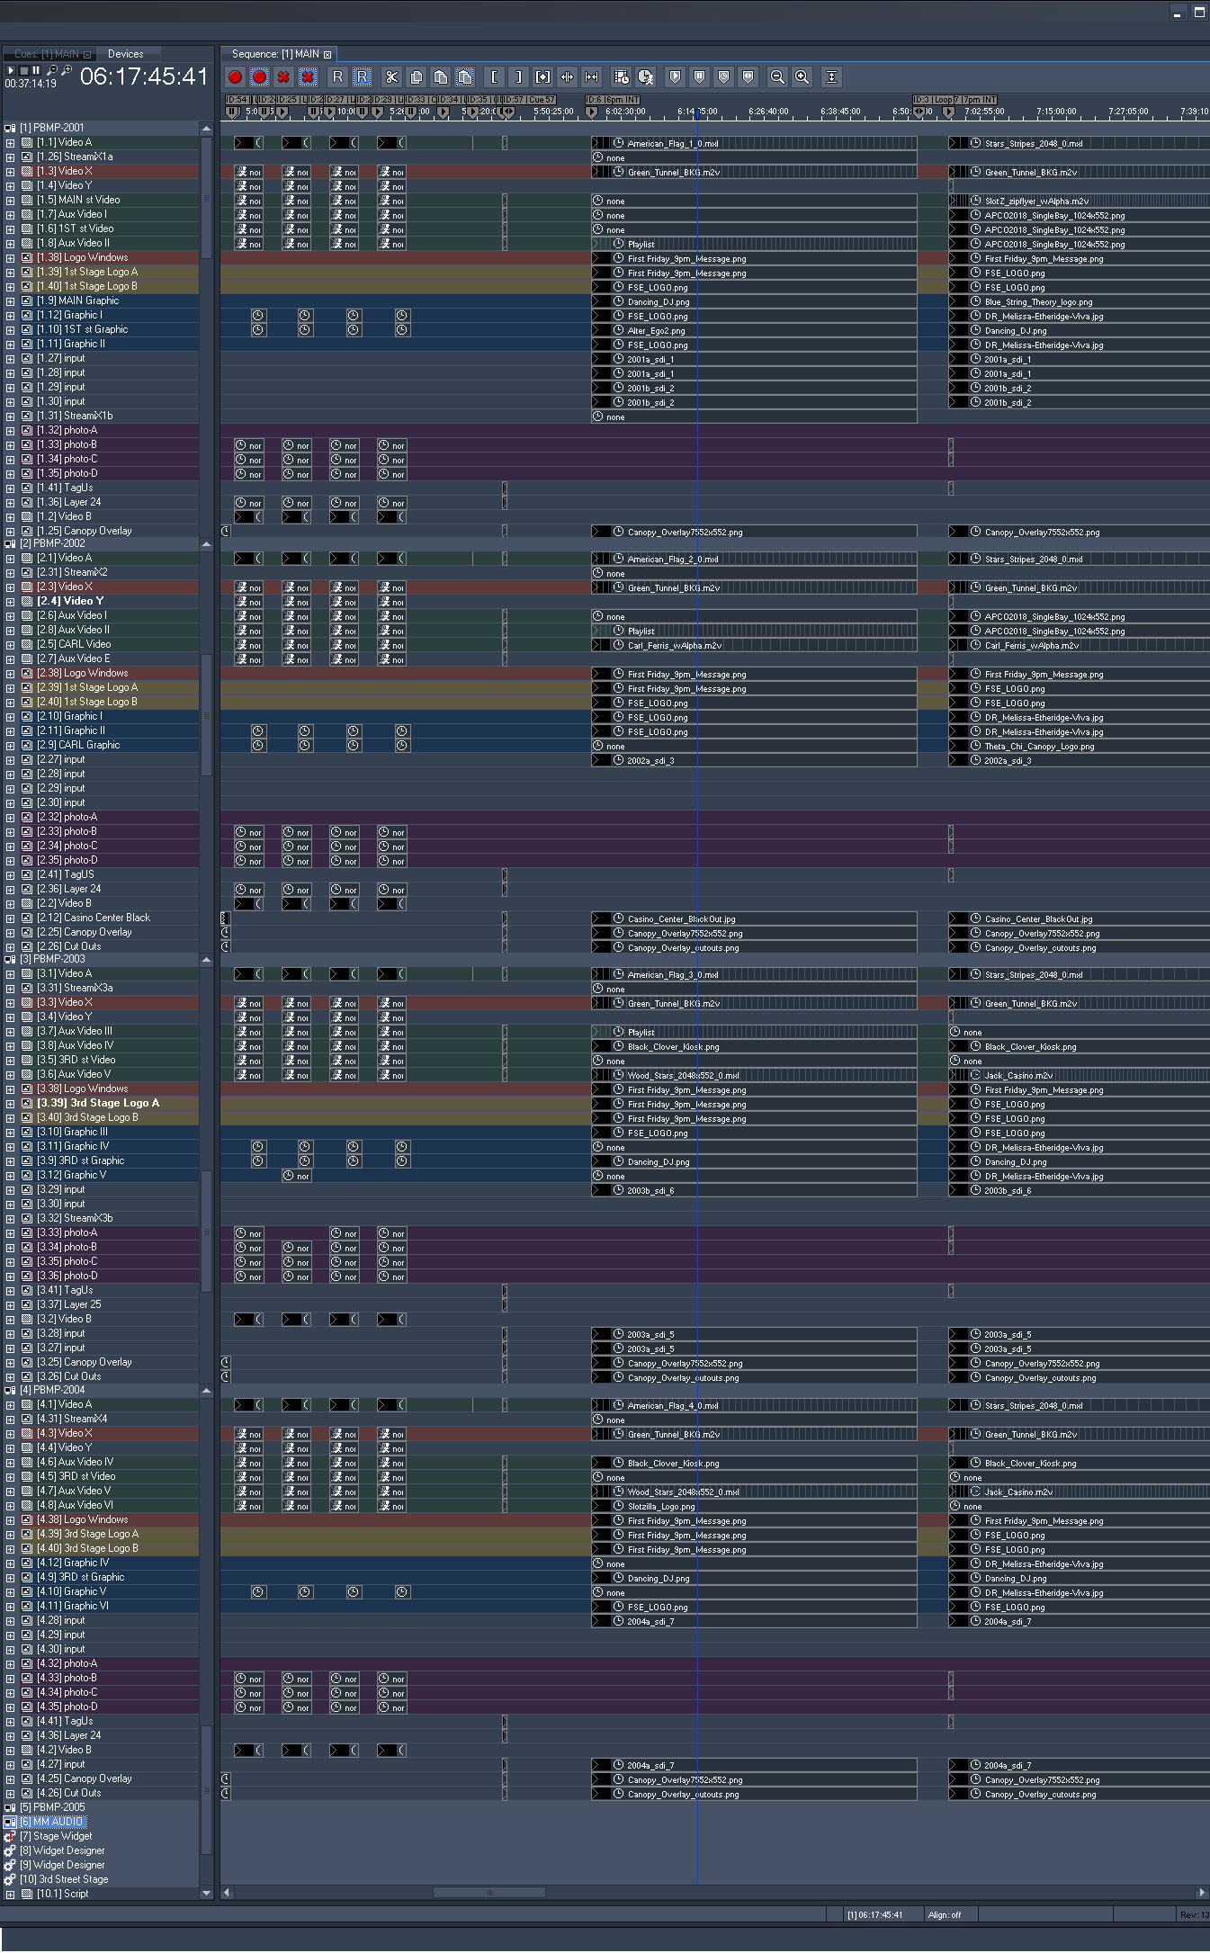This screenshot has height=1953, width=1210.
Task: Switch to the Devices tab
Action: click(x=125, y=54)
